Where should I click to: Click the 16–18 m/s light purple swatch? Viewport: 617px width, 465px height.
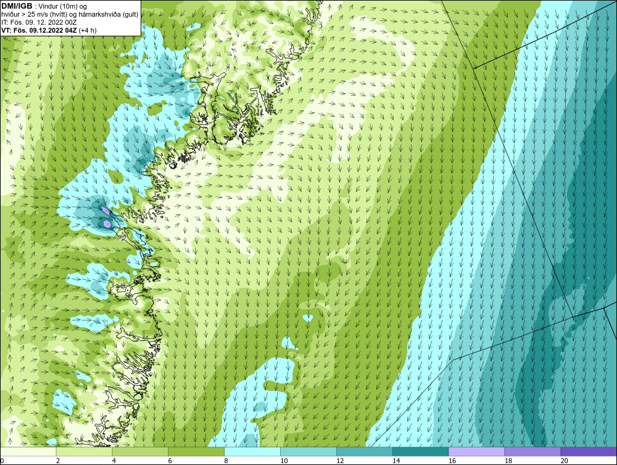[476, 451]
